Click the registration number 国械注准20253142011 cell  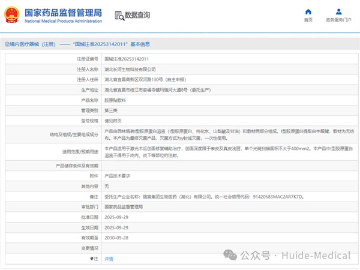[127, 59]
